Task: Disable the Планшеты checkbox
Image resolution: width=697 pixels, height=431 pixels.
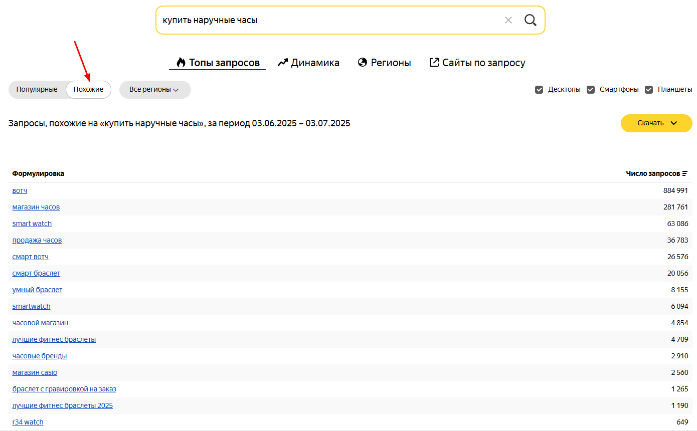Action: [649, 90]
